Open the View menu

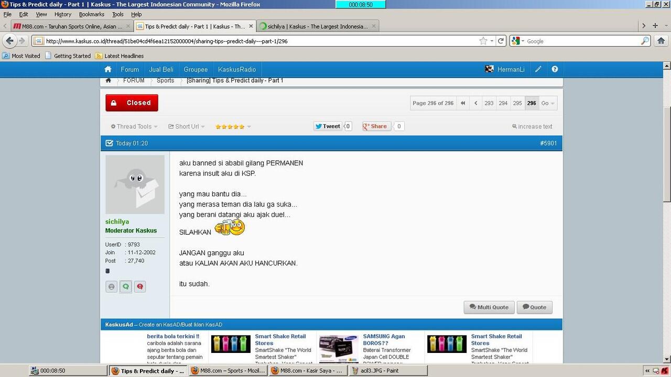coord(41,14)
